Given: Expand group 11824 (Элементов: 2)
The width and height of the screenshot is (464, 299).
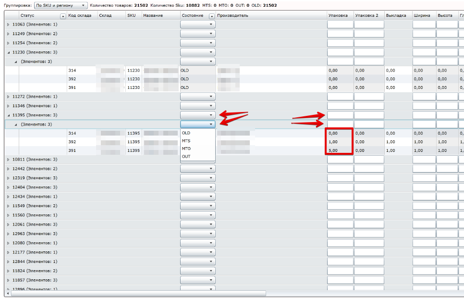Looking at the screenshot, I should click(x=8, y=271).
